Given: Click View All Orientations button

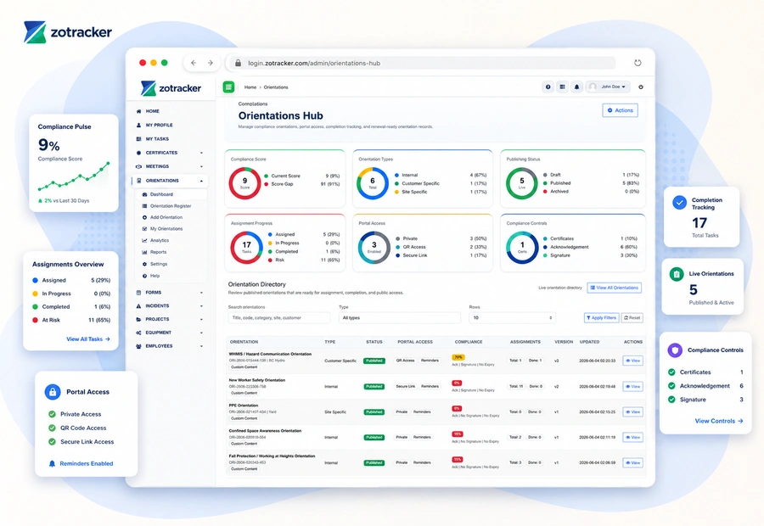Looking at the screenshot, I should tap(614, 288).
